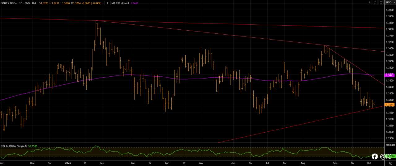Screen dimensions: 396x166
Task: Click the scroll-to-latest down arrow icon
Action: pyautogui.click(x=369, y=2)
